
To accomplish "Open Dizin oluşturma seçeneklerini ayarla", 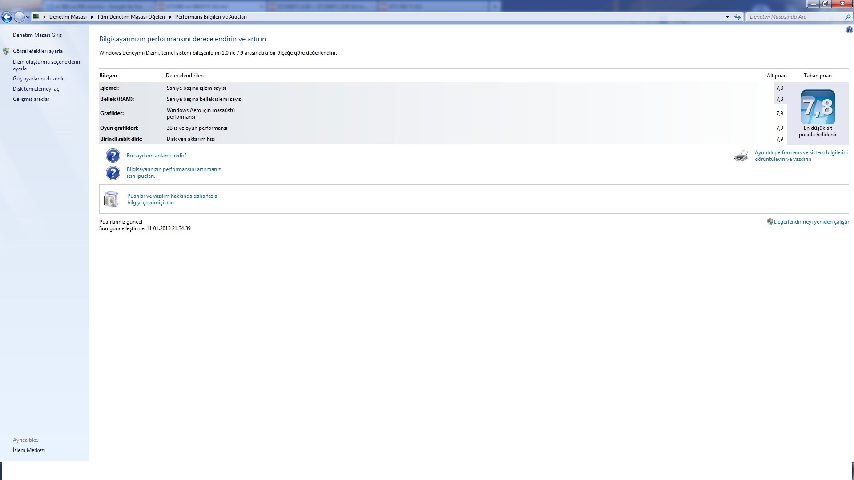I will [47, 64].
